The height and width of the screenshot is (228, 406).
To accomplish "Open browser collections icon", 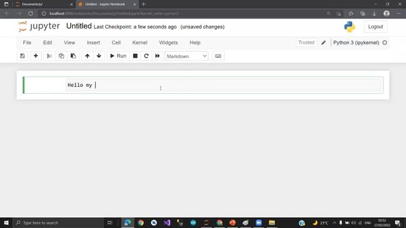I will pyautogui.click(x=362, y=13).
